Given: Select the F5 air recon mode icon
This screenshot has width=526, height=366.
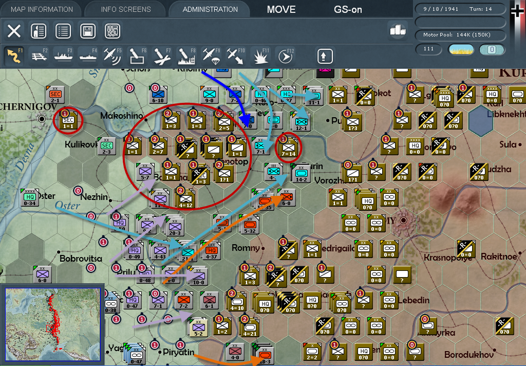Looking at the screenshot, I should (113, 56).
